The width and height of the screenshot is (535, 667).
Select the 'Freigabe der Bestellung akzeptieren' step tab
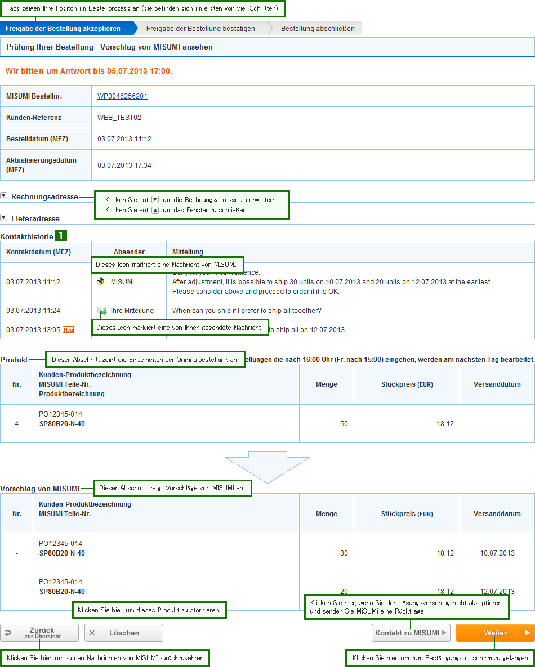coord(68,29)
